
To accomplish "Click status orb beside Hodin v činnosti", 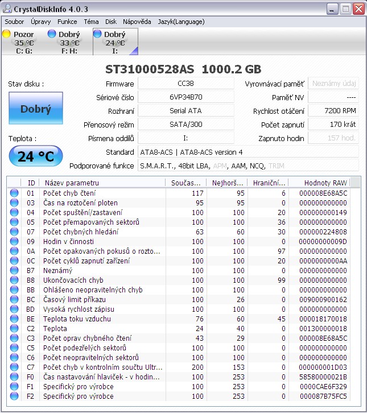I will (x=14, y=242).
